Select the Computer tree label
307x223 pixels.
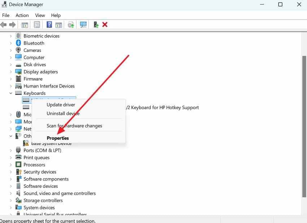34,57
